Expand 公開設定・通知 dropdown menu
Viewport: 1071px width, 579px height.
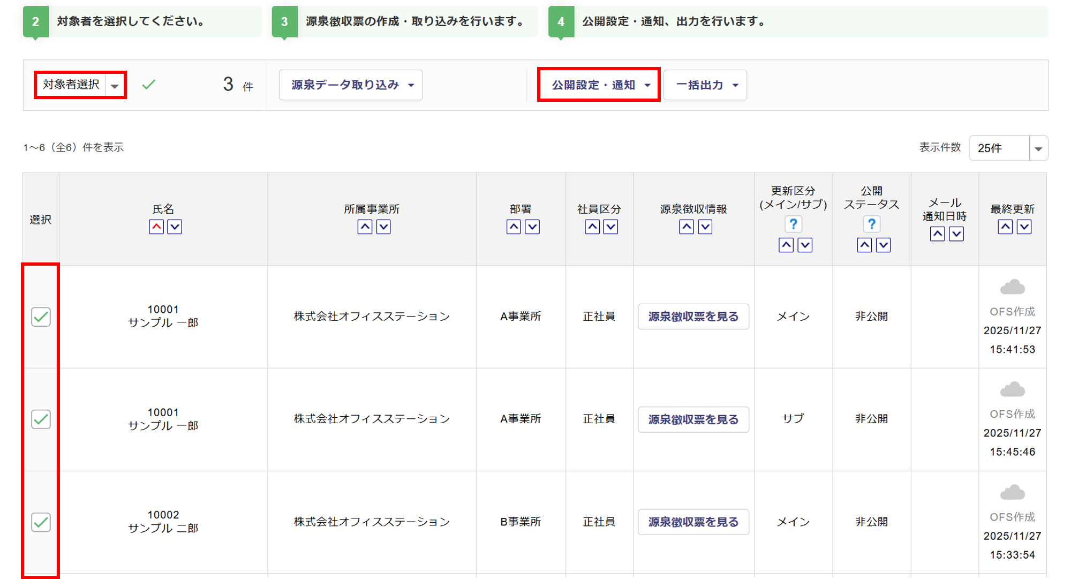coord(599,85)
